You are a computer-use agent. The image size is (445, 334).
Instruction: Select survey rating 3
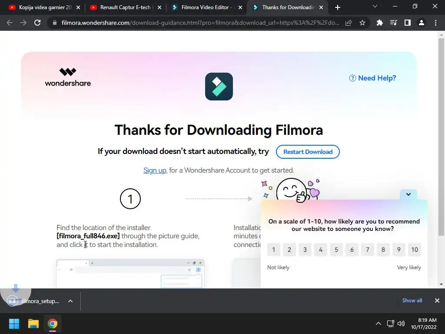305,250
